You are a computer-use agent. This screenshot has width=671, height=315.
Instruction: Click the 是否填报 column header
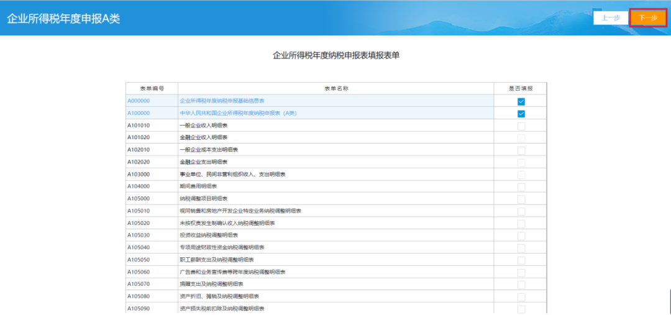coord(521,89)
